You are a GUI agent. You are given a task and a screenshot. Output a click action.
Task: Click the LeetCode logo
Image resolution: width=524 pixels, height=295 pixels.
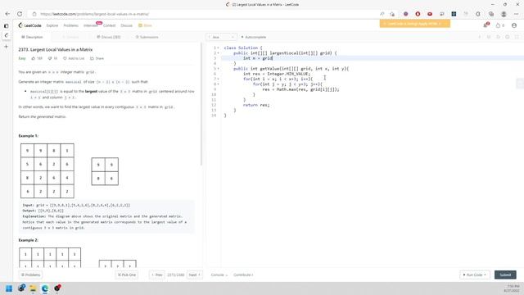click(x=29, y=25)
